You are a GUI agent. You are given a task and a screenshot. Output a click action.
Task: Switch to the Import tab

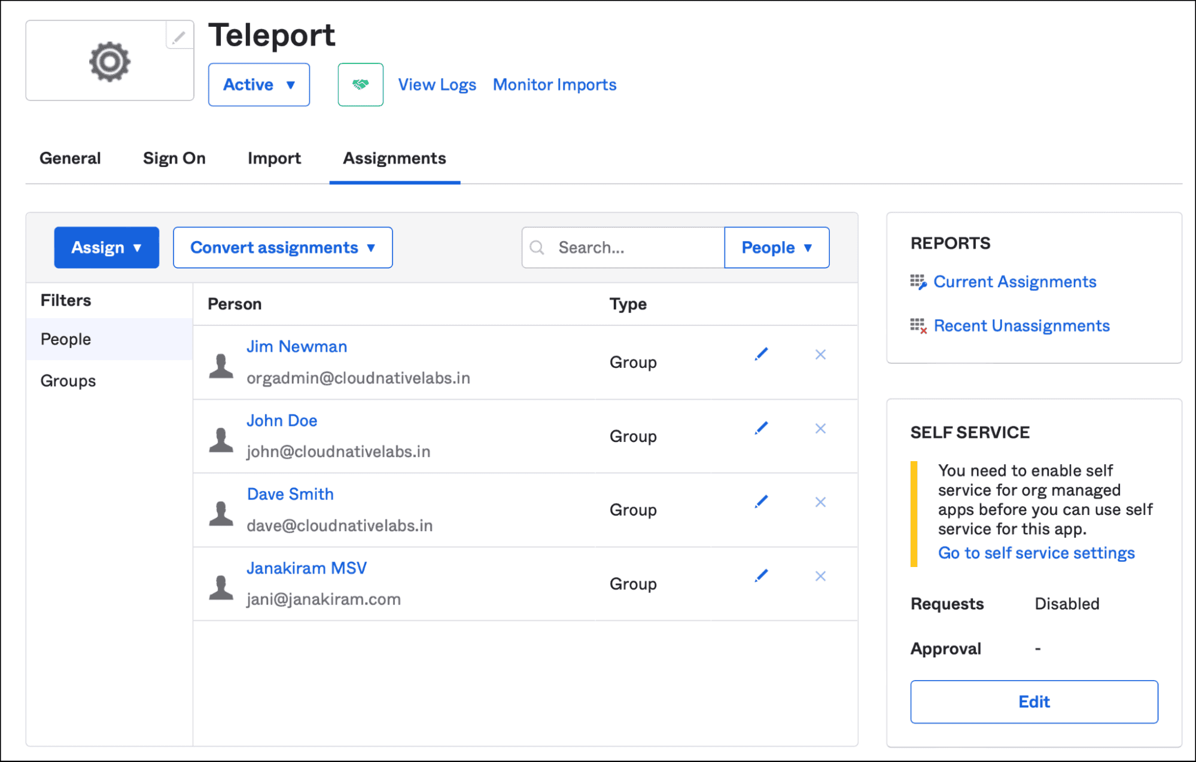click(274, 159)
